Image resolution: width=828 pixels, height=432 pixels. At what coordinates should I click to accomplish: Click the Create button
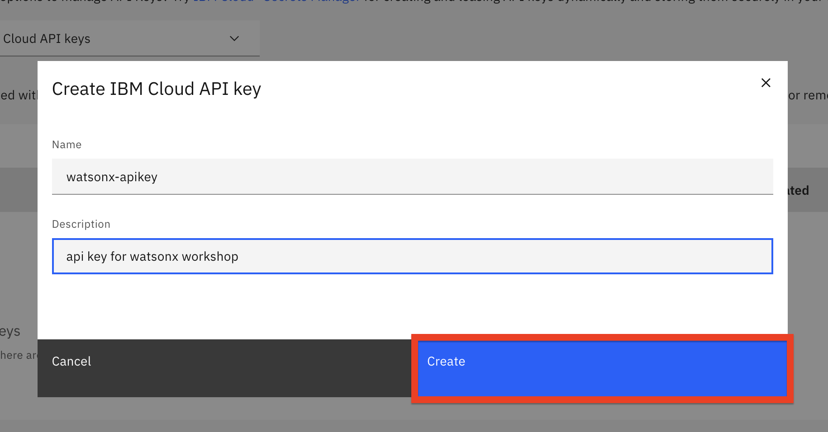pos(602,368)
